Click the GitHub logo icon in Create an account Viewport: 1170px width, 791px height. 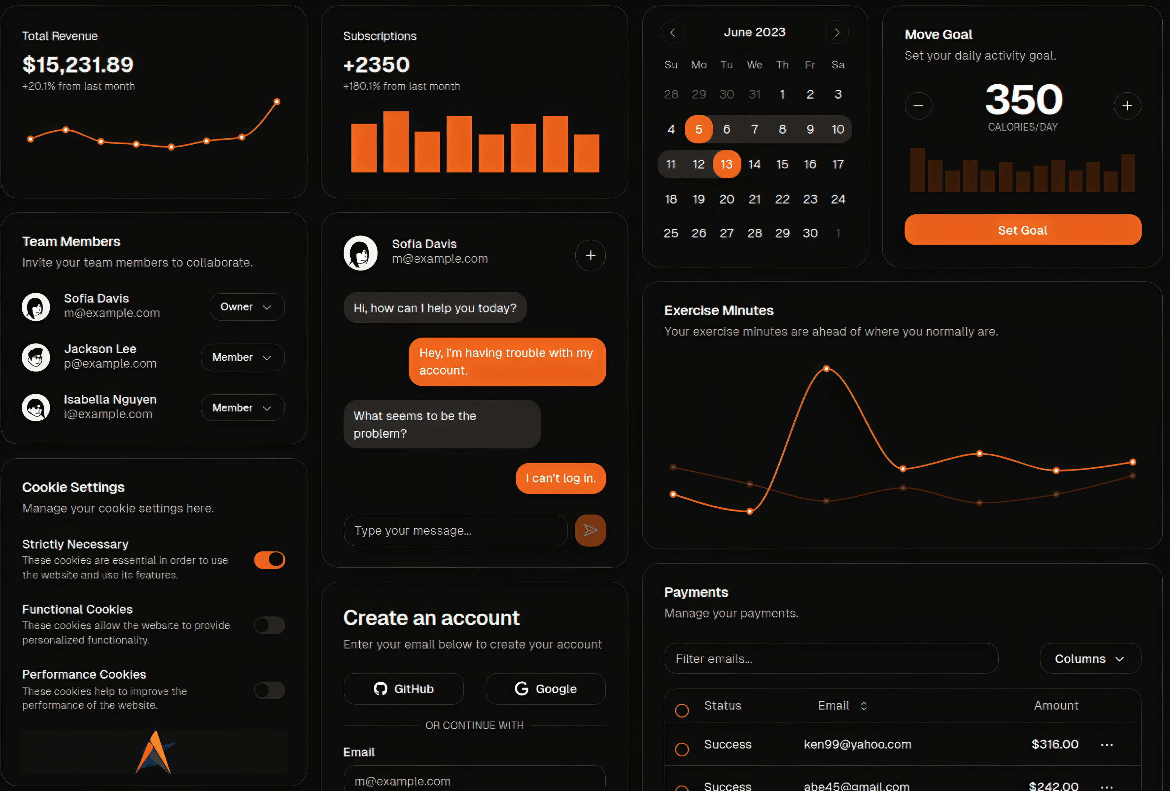(x=380, y=689)
